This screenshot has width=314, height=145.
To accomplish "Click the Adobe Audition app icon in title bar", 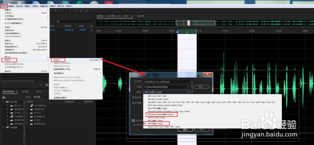I will point(2,2).
